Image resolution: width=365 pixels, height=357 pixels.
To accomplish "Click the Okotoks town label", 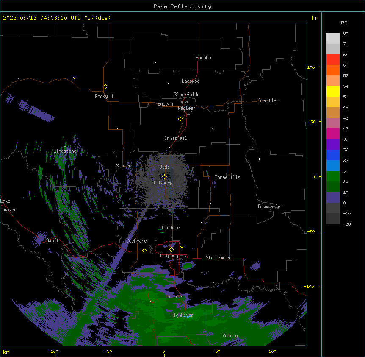I will 174,297.
